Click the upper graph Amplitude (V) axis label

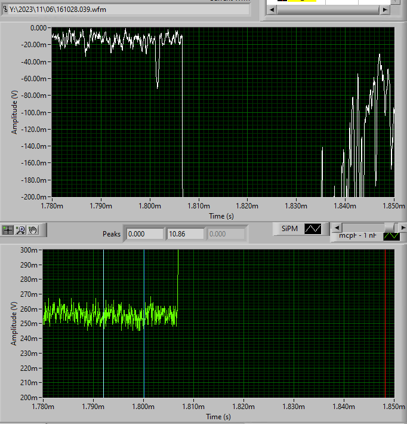(14, 112)
